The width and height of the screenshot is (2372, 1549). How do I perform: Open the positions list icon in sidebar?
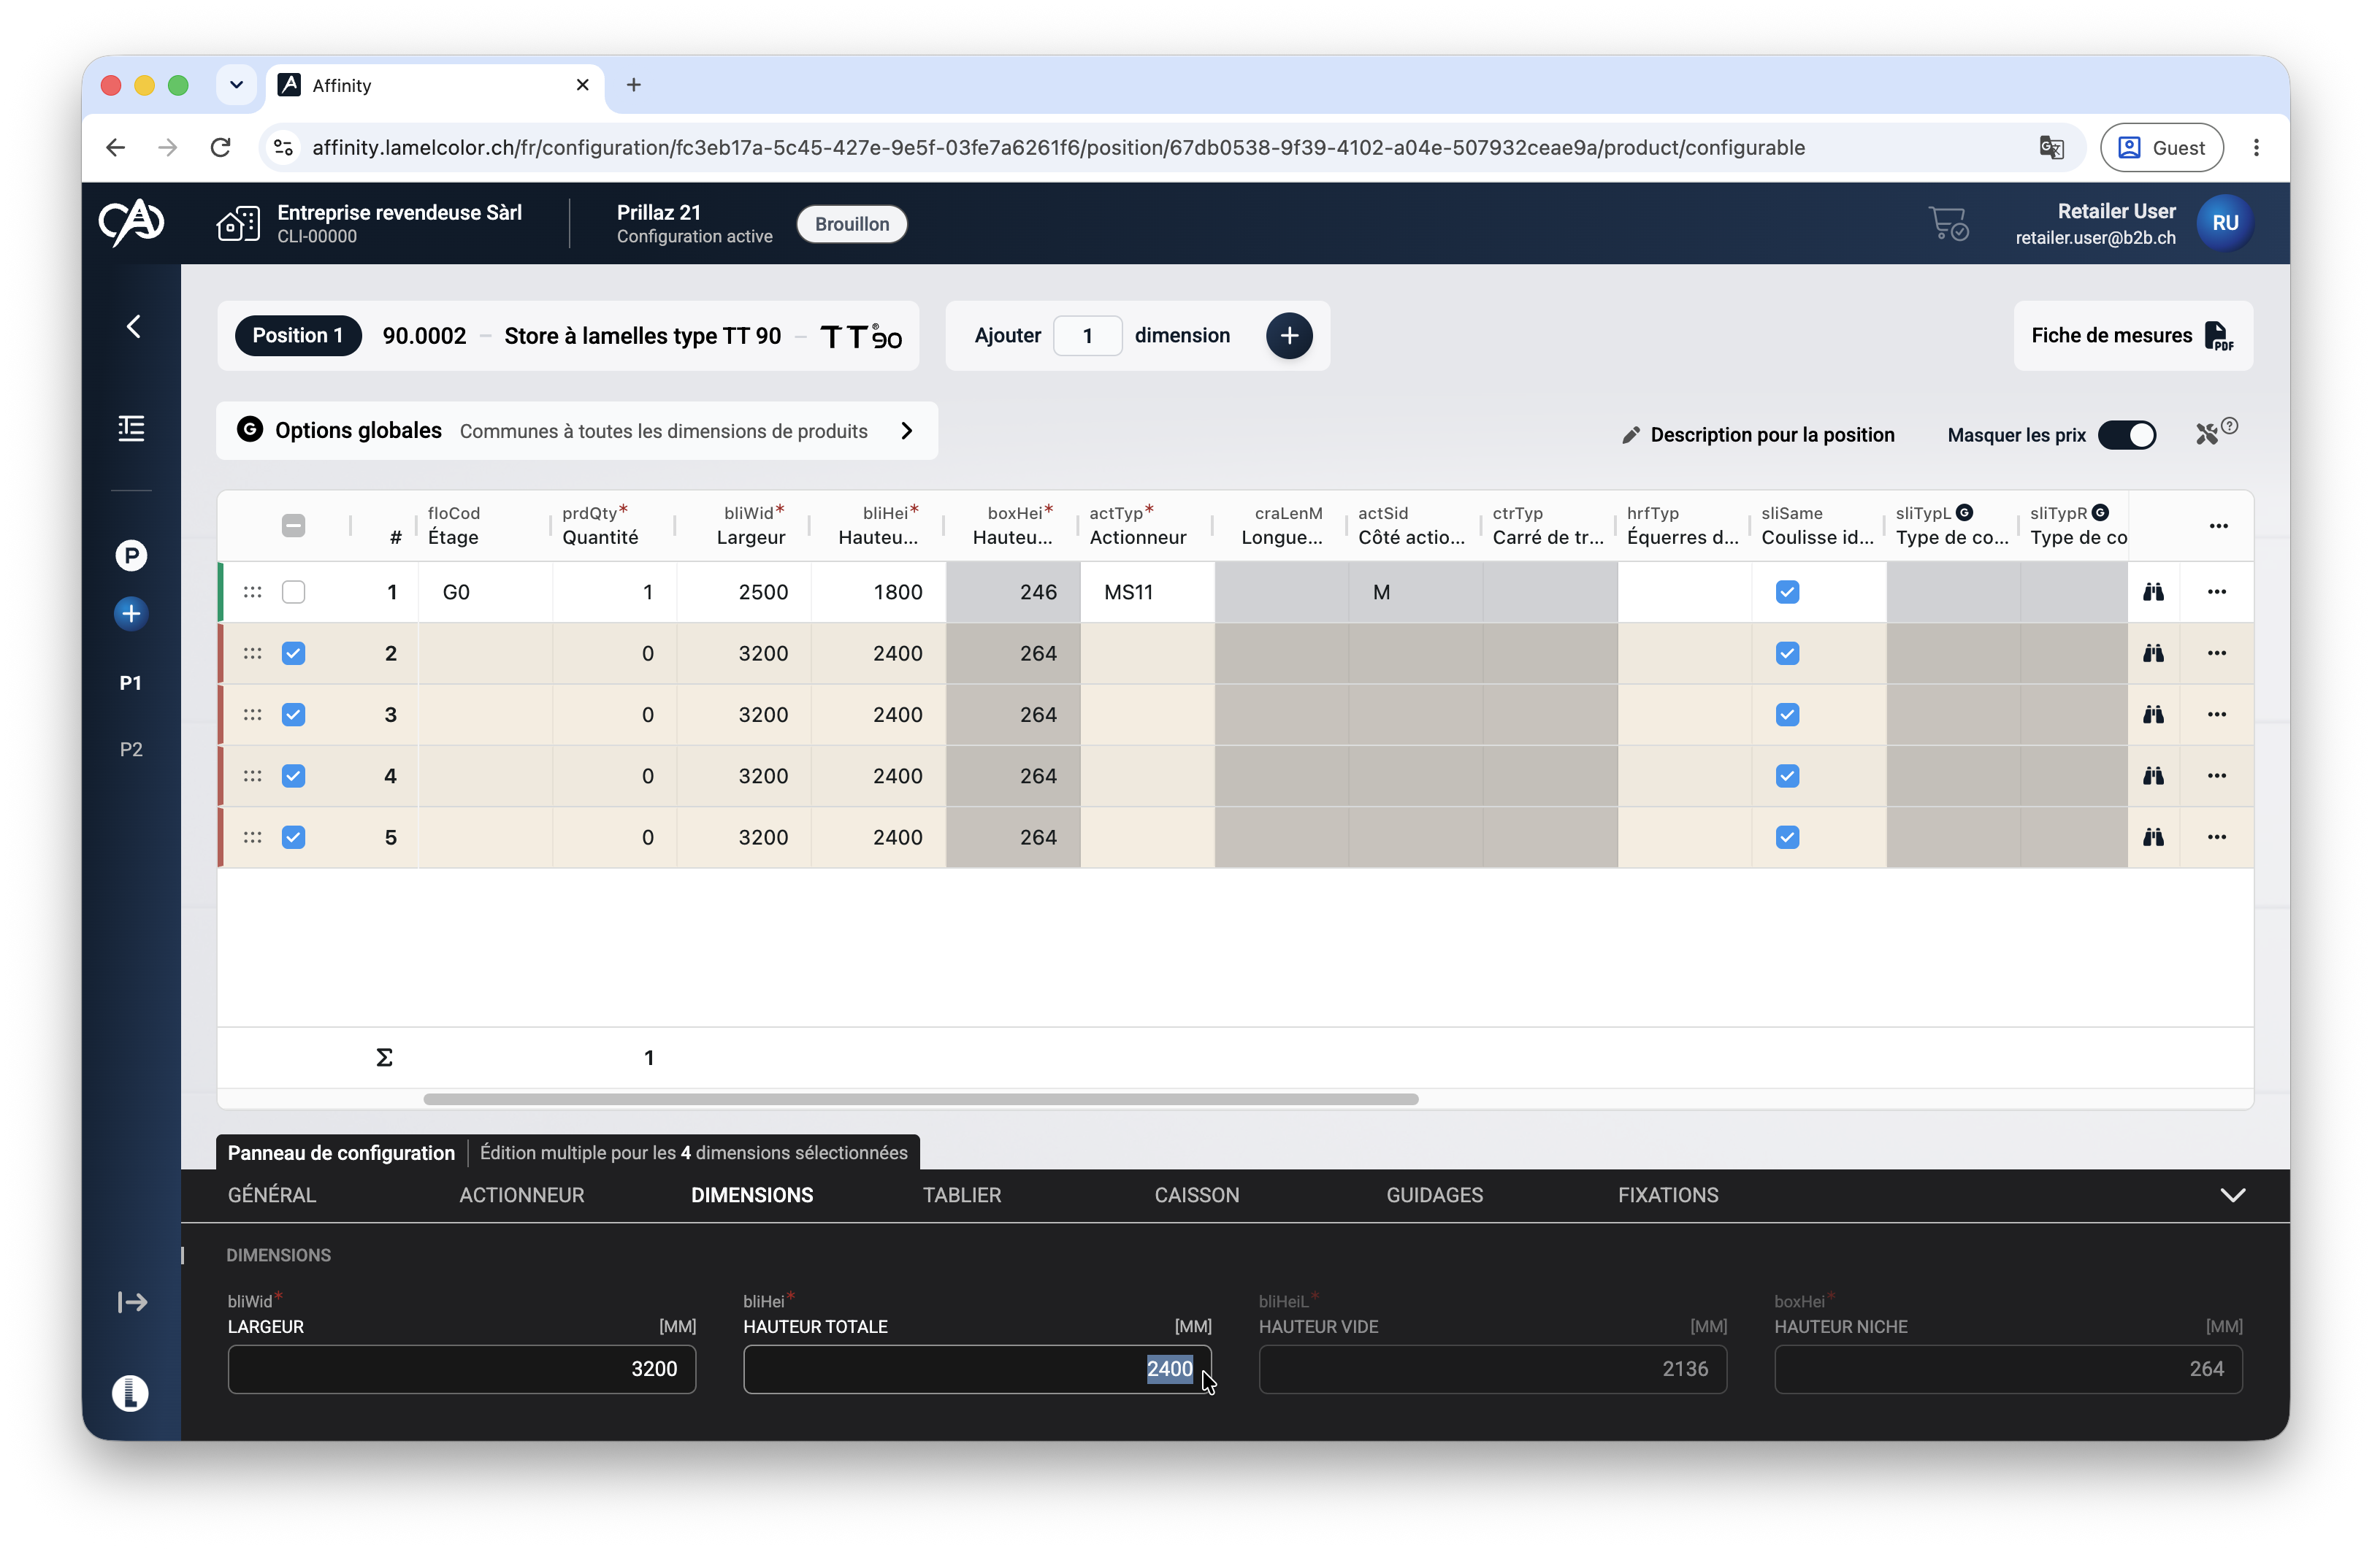pyautogui.click(x=131, y=428)
